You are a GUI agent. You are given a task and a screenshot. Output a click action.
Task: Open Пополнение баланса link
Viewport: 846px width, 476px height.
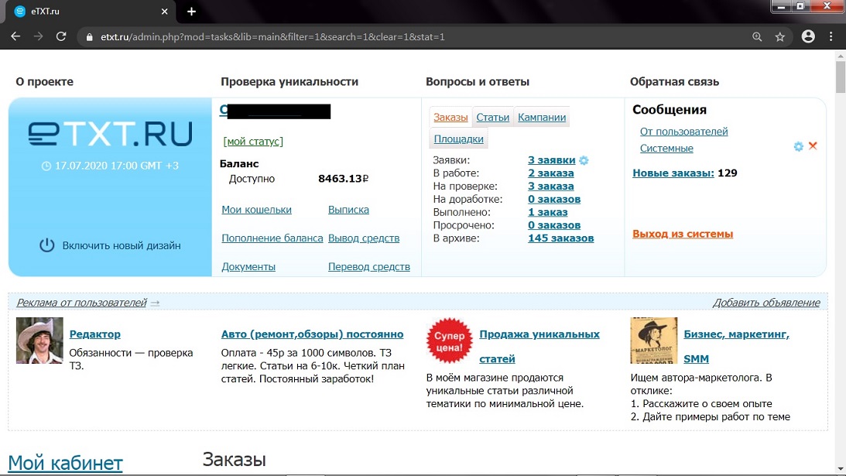tap(272, 238)
